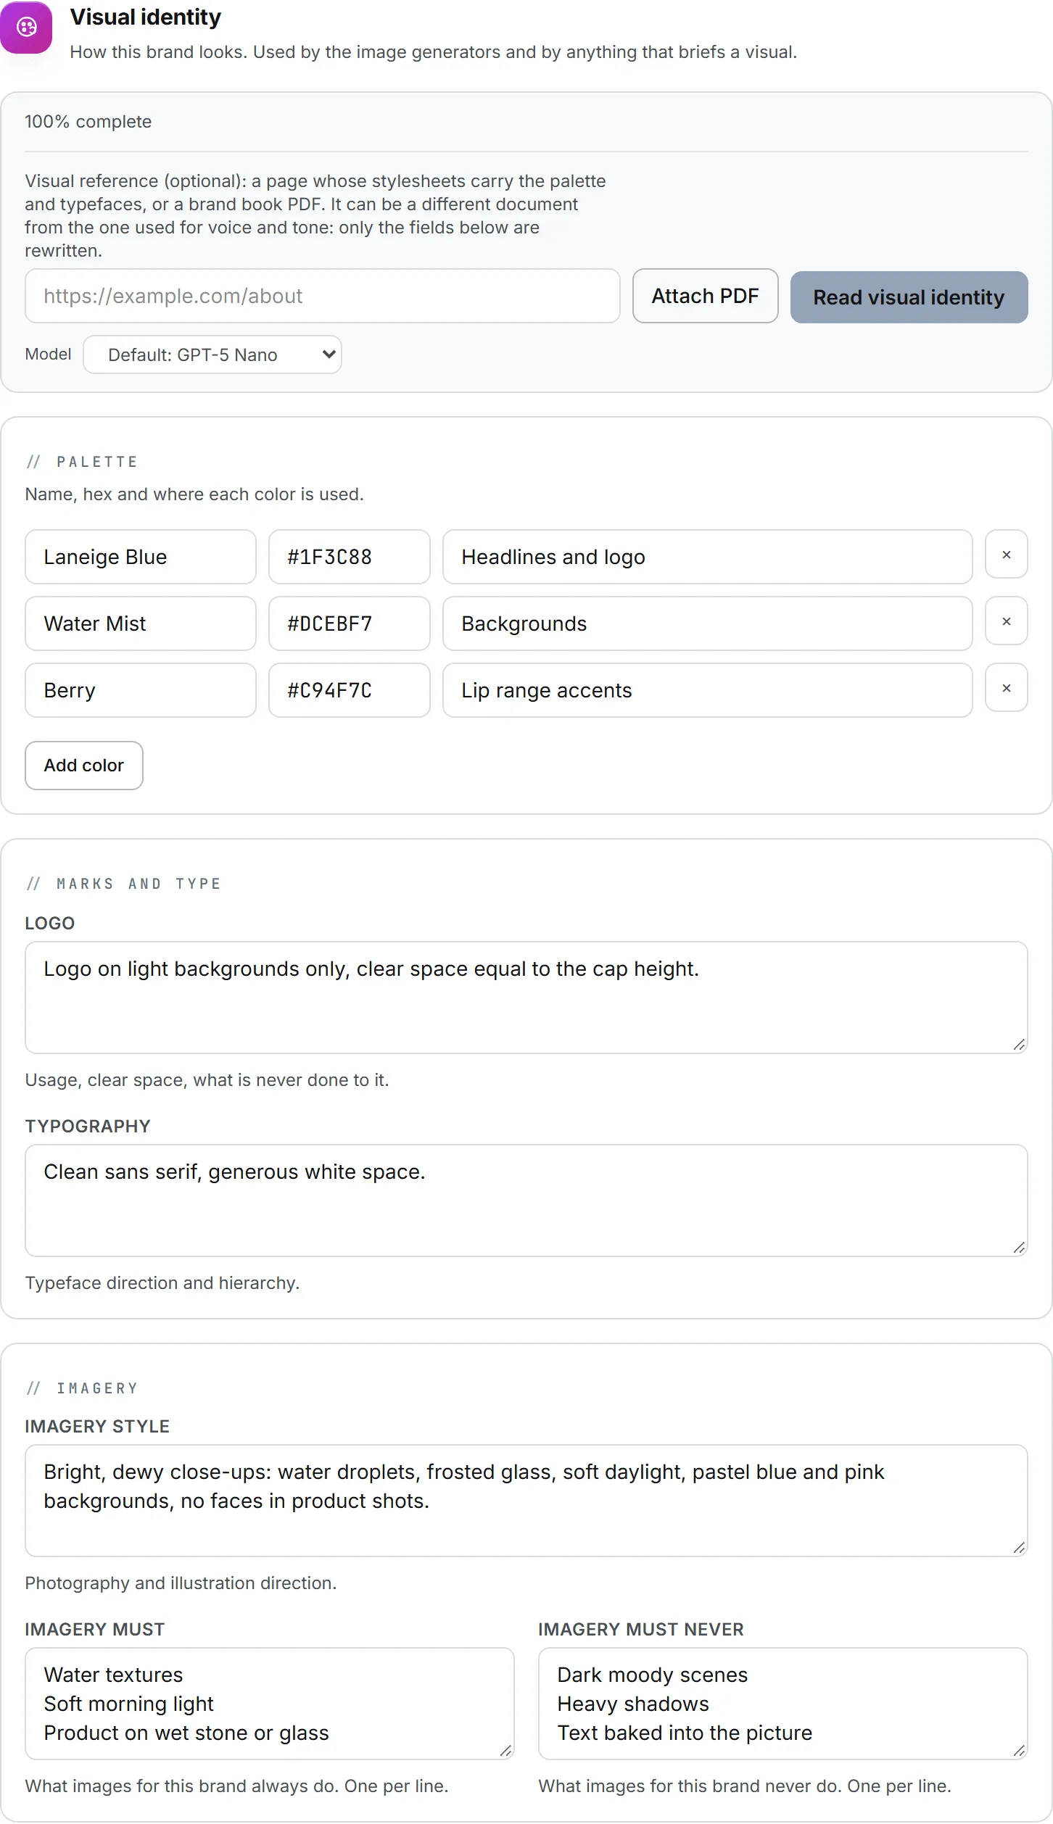Grab the Logo textarea resize handle
Screen dimensions: 1053x1824
[x=1020, y=1045]
